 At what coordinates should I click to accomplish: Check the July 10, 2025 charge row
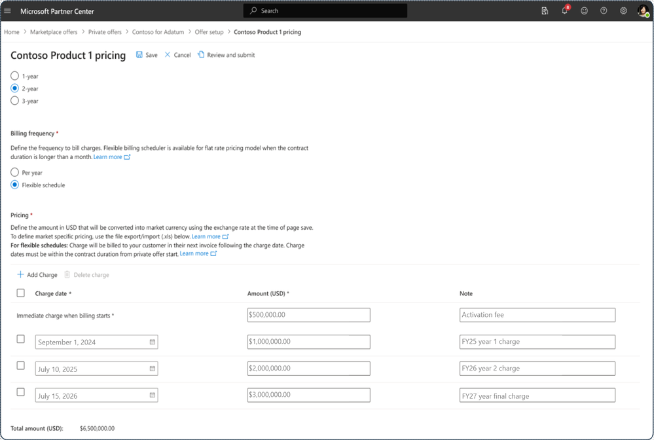[20, 366]
